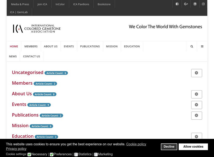The image size is (214, 157).
Task: Open the Publications category heading
Action: (x=25, y=115)
